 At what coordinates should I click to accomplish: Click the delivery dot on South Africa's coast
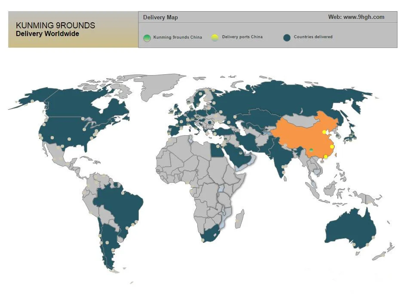203,240
